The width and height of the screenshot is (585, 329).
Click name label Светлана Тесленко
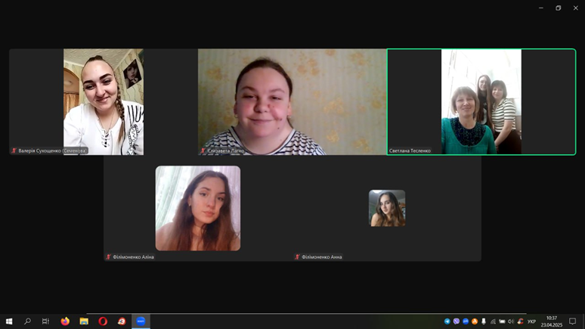(410, 151)
